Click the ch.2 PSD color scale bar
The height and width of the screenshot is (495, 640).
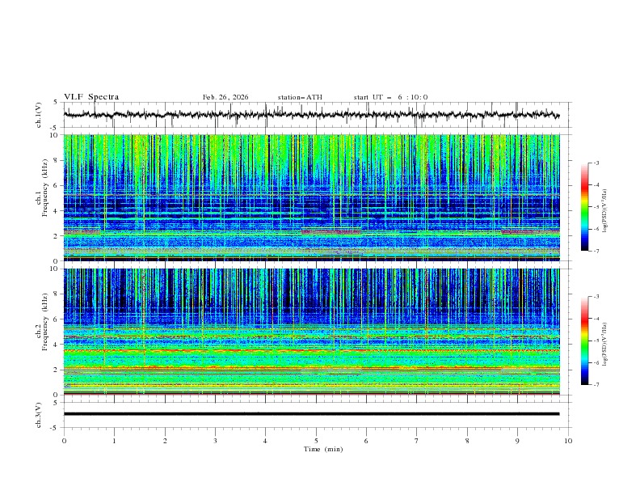pos(584,341)
